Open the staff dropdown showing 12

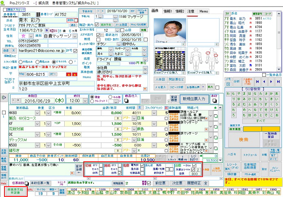click(118, 30)
